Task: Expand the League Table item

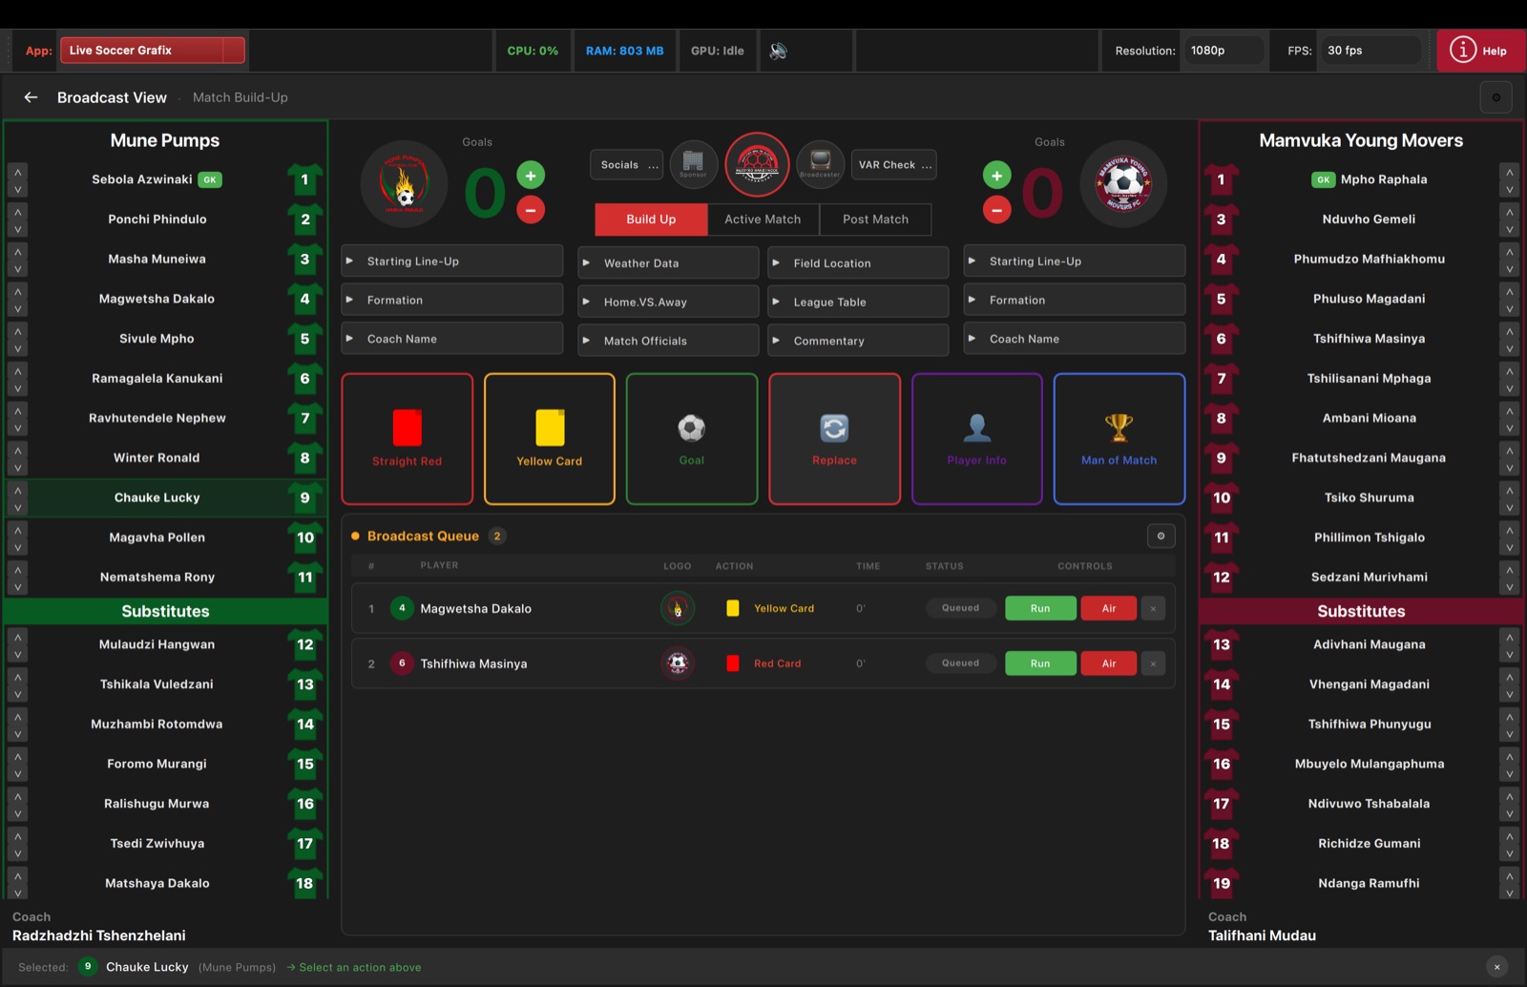Action: pos(858,302)
